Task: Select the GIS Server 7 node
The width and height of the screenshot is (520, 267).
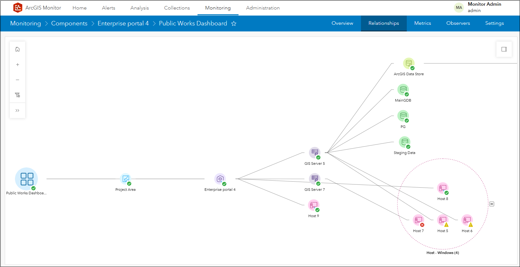Action: [x=315, y=179]
